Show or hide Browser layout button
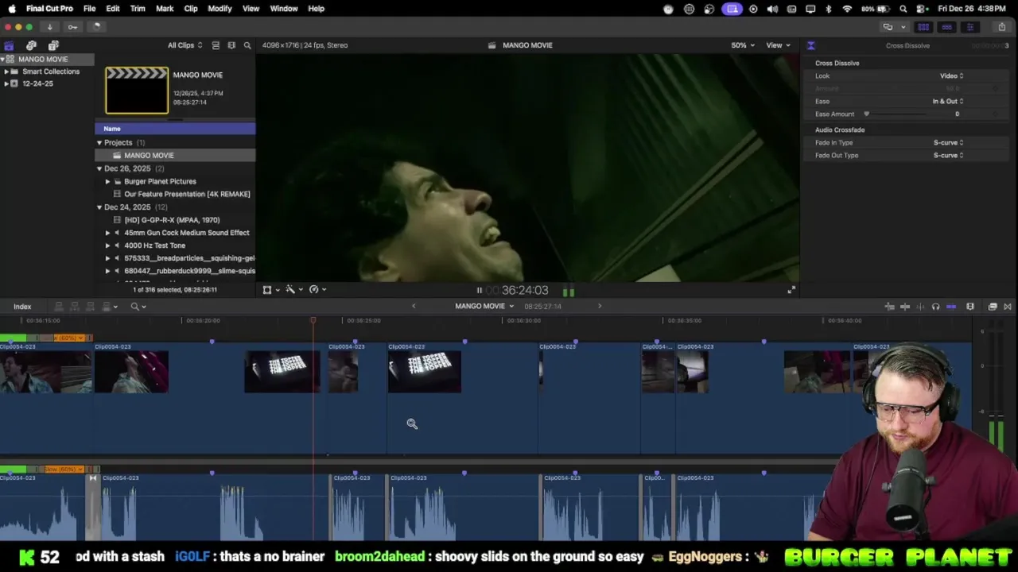1018x572 pixels. pos(923,27)
